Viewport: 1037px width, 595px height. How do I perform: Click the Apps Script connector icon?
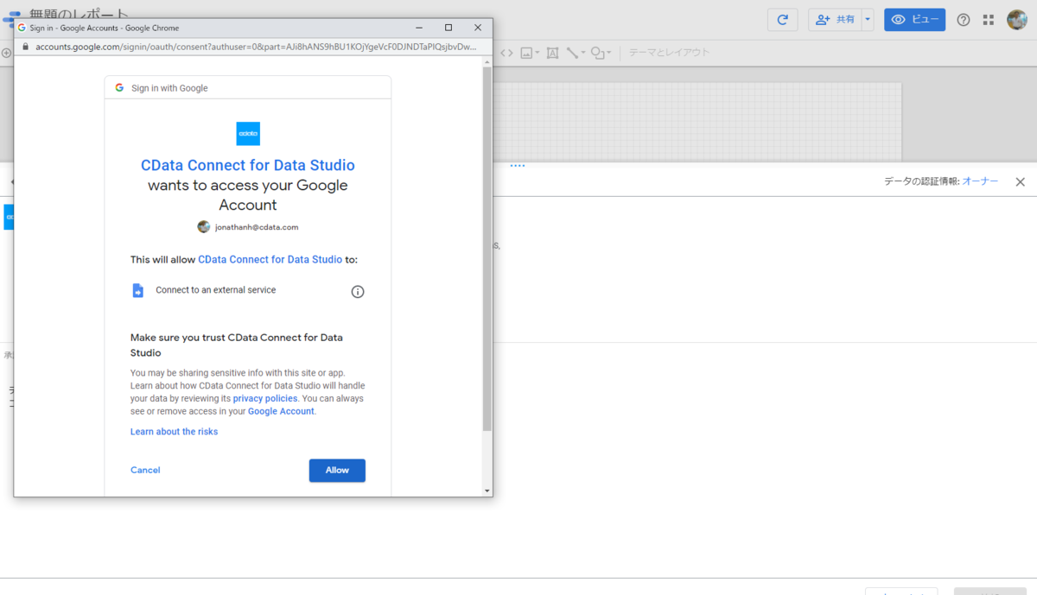(x=137, y=290)
